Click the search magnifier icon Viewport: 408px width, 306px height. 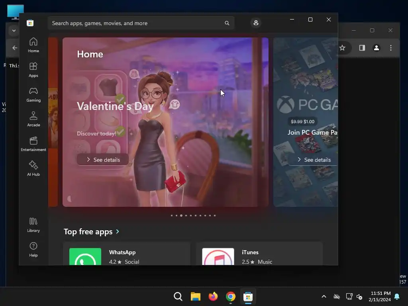click(227, 23)
